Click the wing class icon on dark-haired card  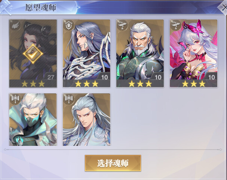(15, 25)
